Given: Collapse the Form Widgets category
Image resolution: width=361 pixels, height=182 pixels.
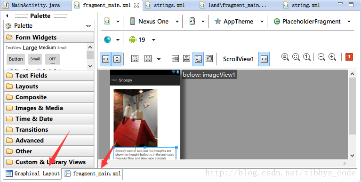Looking at the screenshot, I should coord(49,37).
